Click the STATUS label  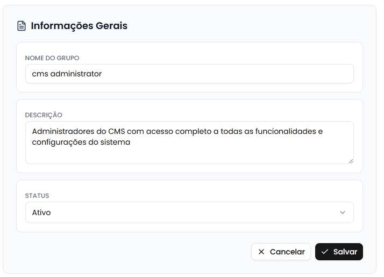[x=37, y=196]
